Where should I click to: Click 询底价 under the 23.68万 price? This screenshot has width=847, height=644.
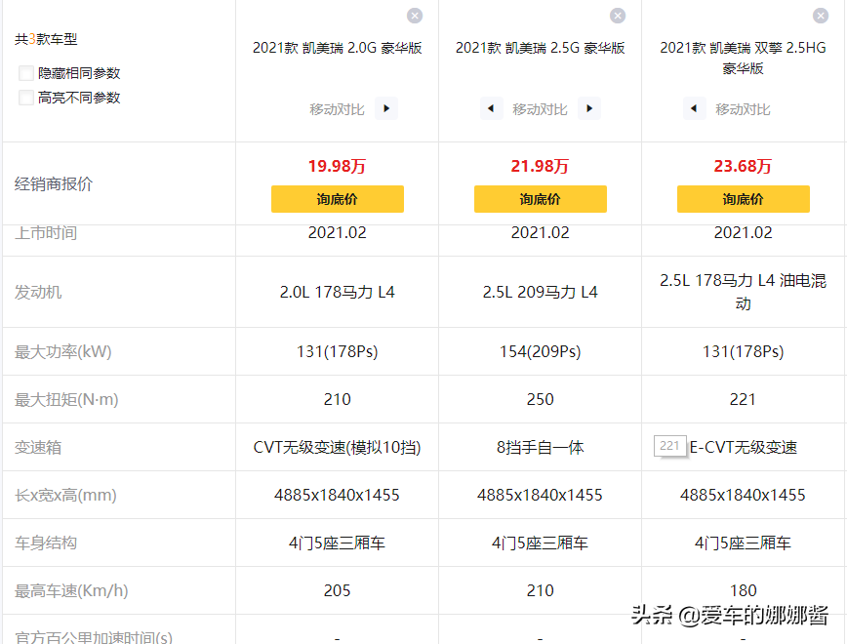pos(744,199)
